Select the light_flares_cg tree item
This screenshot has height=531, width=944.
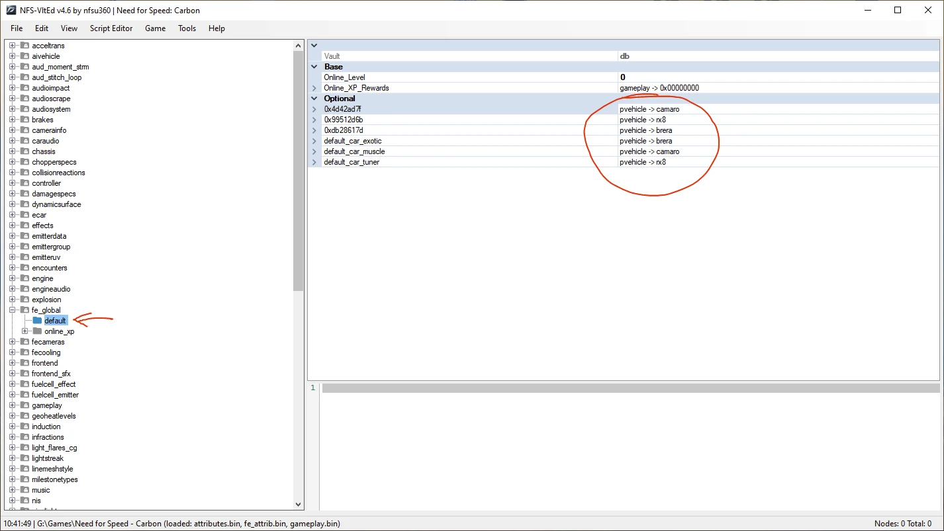[54, 448]
